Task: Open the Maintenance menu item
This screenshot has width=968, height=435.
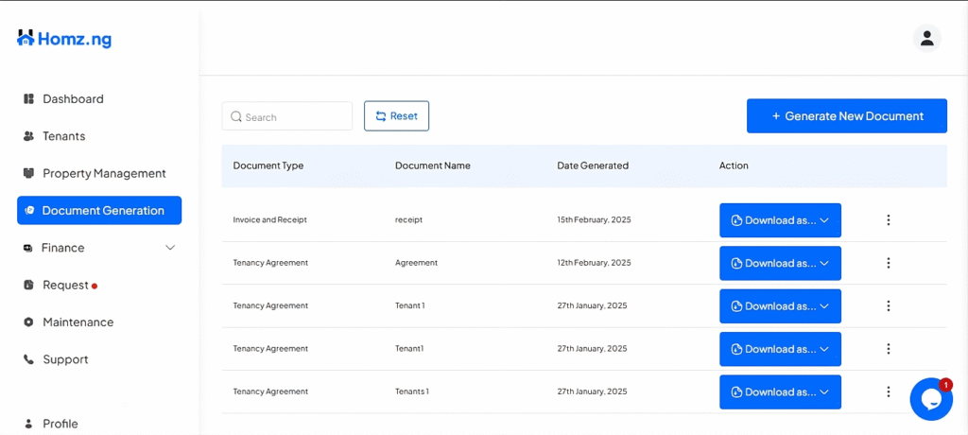Action: pyautogui.click(x=78, y=322)
